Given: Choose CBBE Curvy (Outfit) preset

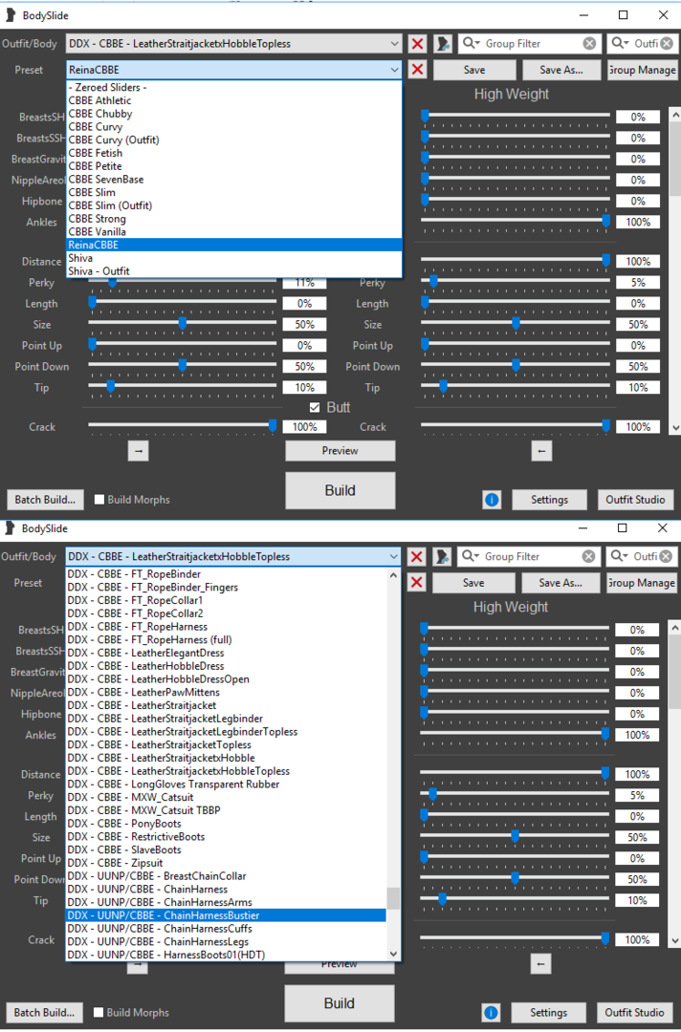Looking at the screenshot, I should pos(233,140).
